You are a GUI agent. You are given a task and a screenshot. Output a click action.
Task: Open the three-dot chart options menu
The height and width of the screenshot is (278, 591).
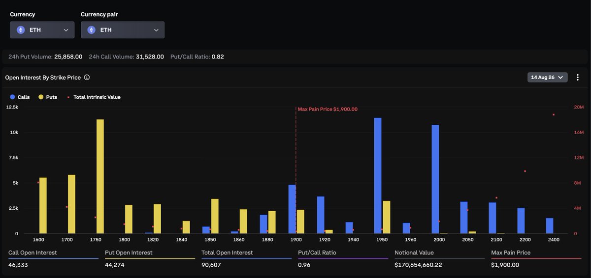[578, 78]
